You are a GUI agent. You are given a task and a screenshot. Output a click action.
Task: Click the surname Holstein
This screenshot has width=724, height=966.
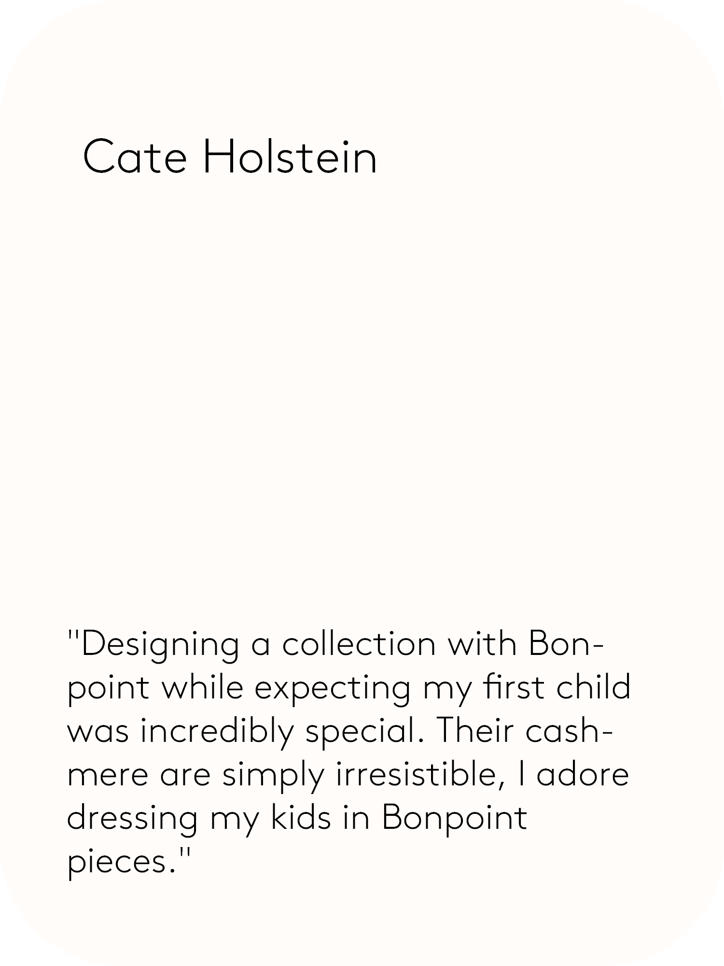tap(290, 156)
